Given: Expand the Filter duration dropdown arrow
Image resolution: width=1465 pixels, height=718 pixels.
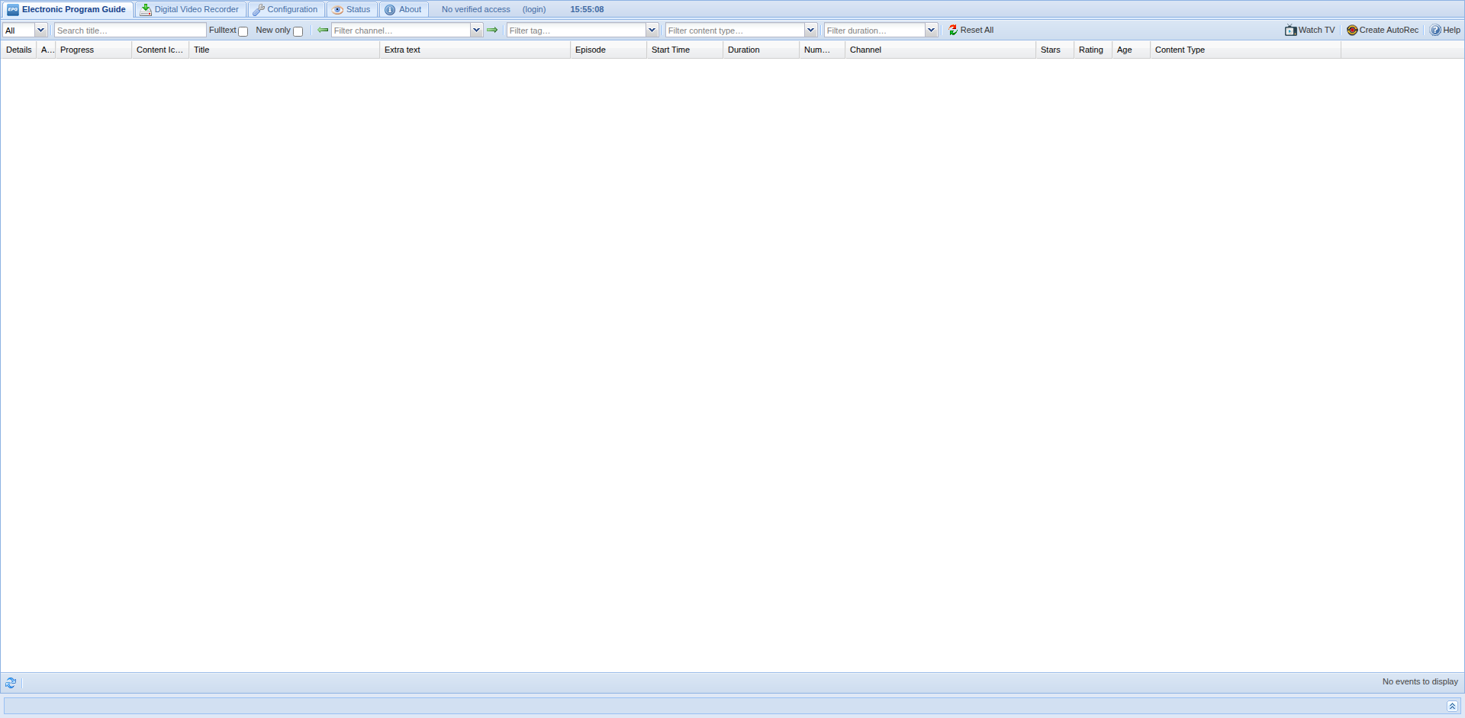Looking at the screenshot, I should click(x=931, y=30).
